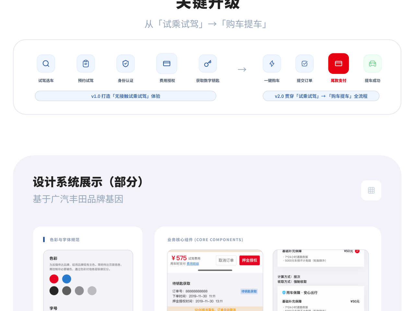Click the 试驾选车 search icon
The image size is (415, 311).
pos(46,63)
